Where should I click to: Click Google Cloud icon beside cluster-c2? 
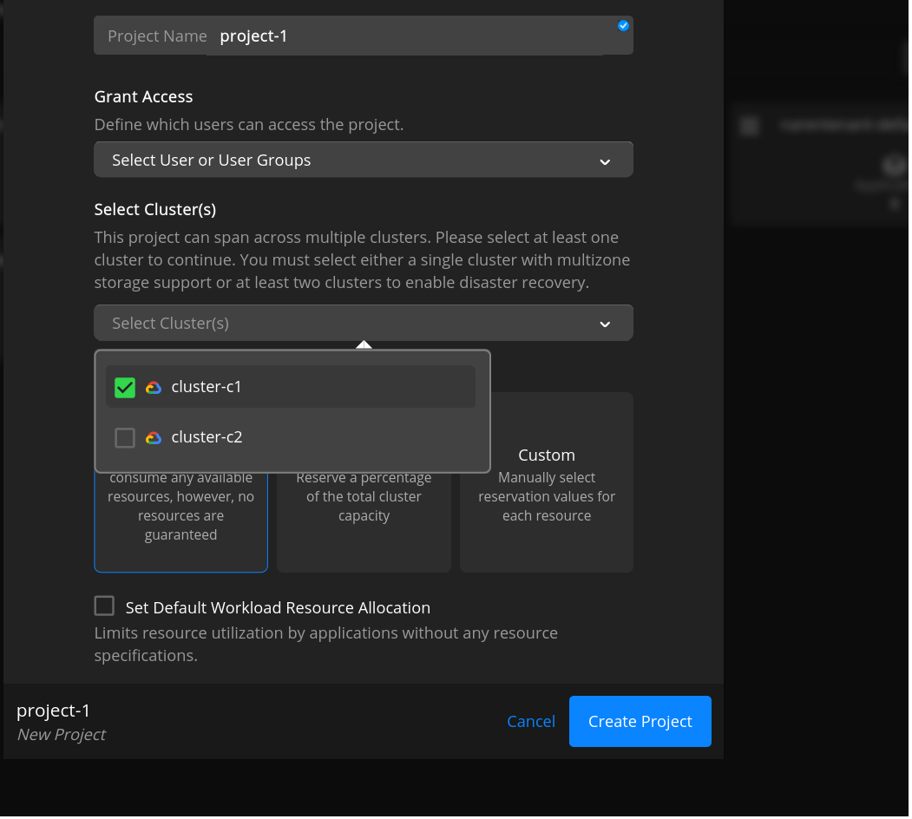154,439
